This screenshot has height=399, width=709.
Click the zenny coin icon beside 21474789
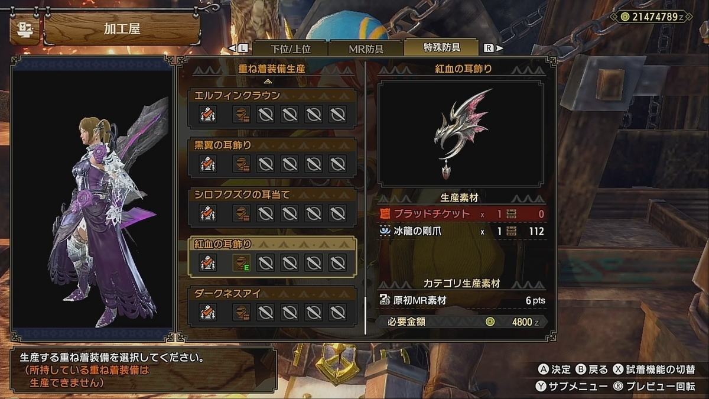tap(625, 17)
